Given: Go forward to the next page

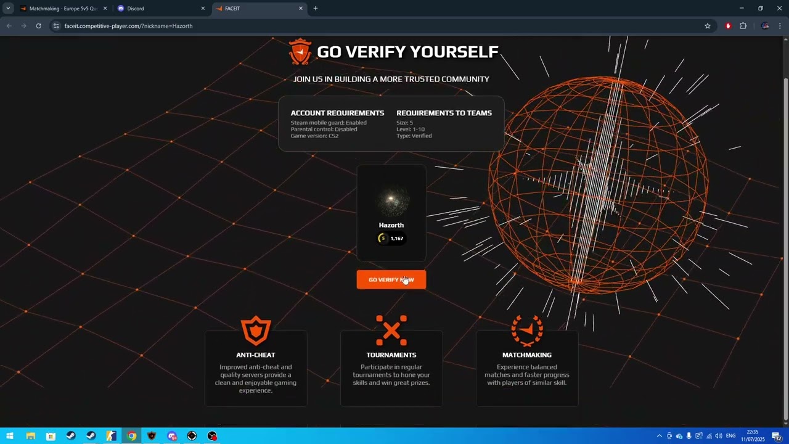Looking at the screenshot, I should (24, 26).
